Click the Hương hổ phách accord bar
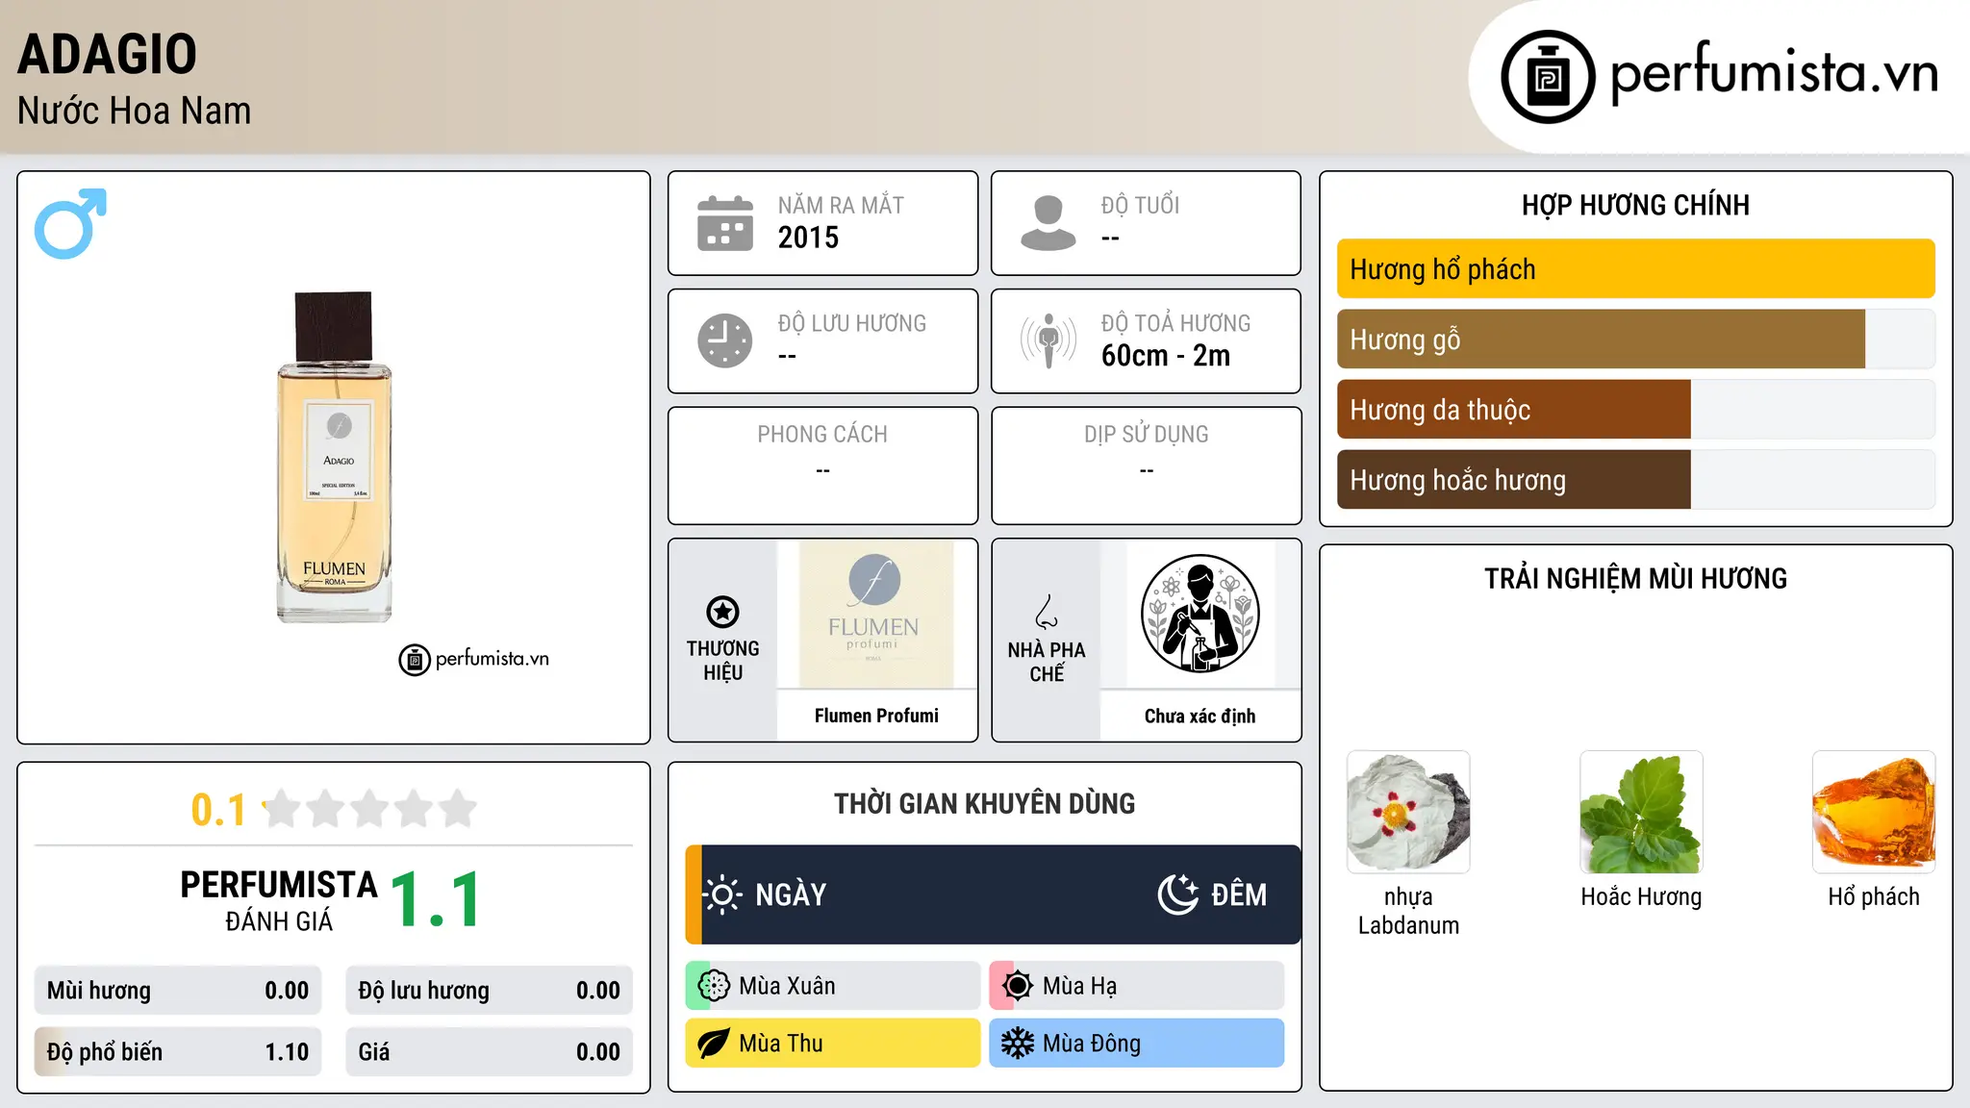The image size is (1970, 1108). coord(1636,269)
